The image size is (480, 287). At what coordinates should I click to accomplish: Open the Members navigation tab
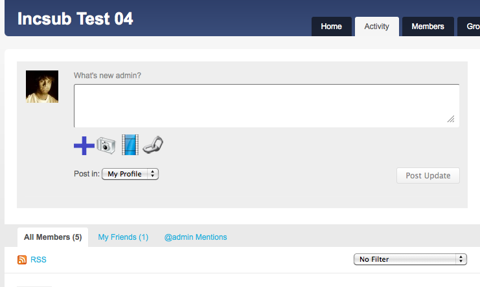click(x=428, y=27)
